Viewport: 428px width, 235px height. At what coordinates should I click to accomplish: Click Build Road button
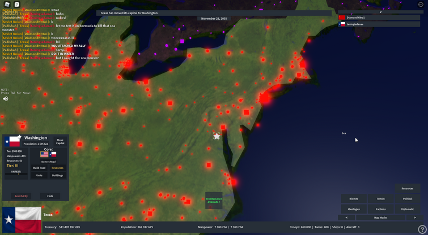(x=39, y=168)
